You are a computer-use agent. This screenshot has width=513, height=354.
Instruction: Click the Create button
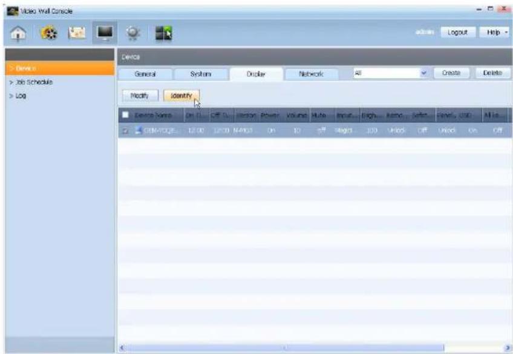click(451, 73)
